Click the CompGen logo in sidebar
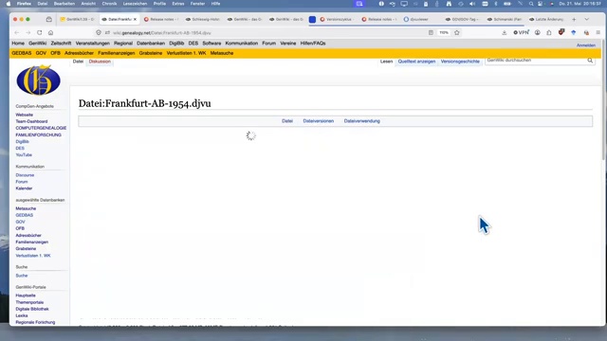Image resolution: width=607 pixels, height=341 pixels. [38, 80]
